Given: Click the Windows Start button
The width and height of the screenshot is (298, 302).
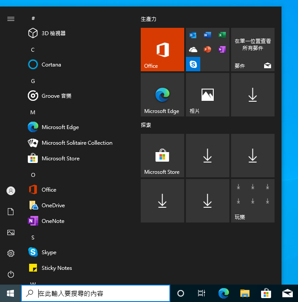Looking at the screenshot, I should point(10,293).
